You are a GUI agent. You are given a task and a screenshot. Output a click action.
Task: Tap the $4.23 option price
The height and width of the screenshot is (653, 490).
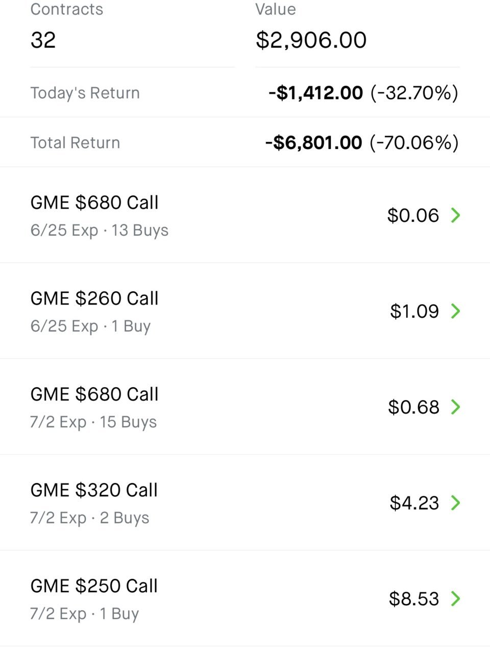point(414,503)
